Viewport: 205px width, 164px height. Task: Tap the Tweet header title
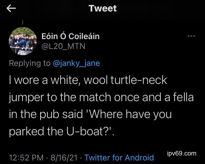[102, 8]
